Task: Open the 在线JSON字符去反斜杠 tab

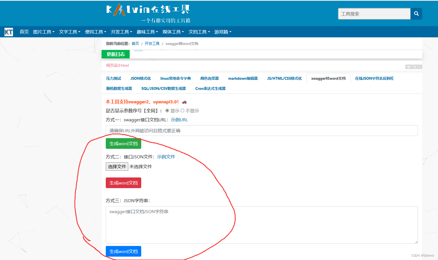Action: tap(374, 78)
